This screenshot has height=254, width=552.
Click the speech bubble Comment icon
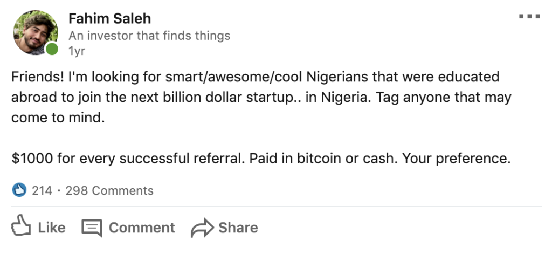click(x=92, y=228)
